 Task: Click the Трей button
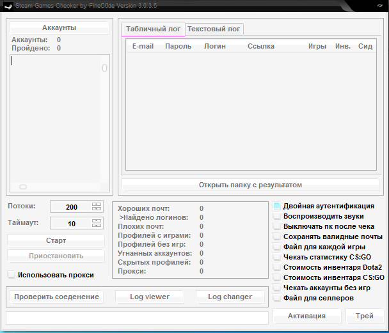pos(365,316)
